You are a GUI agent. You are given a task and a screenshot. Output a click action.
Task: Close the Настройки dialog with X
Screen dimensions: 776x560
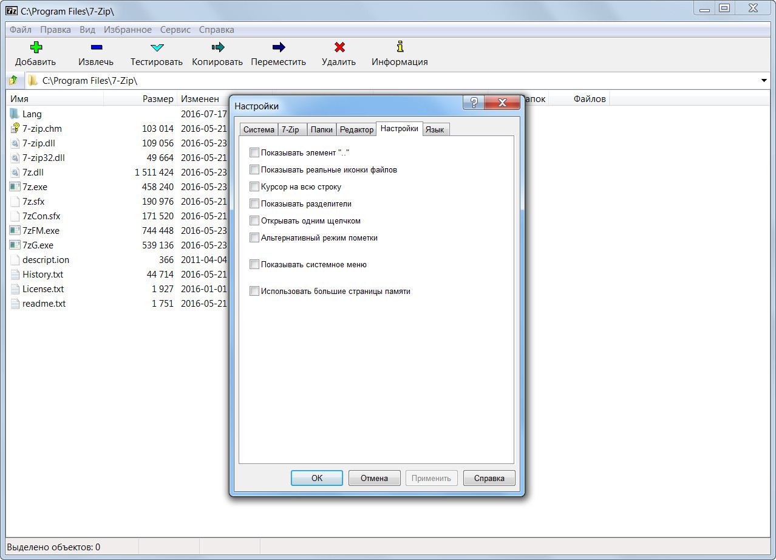coord(502,103)
